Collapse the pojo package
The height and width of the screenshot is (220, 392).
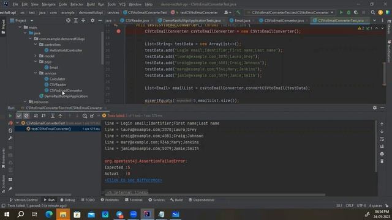pyautogui.click(x=36, y=62)
